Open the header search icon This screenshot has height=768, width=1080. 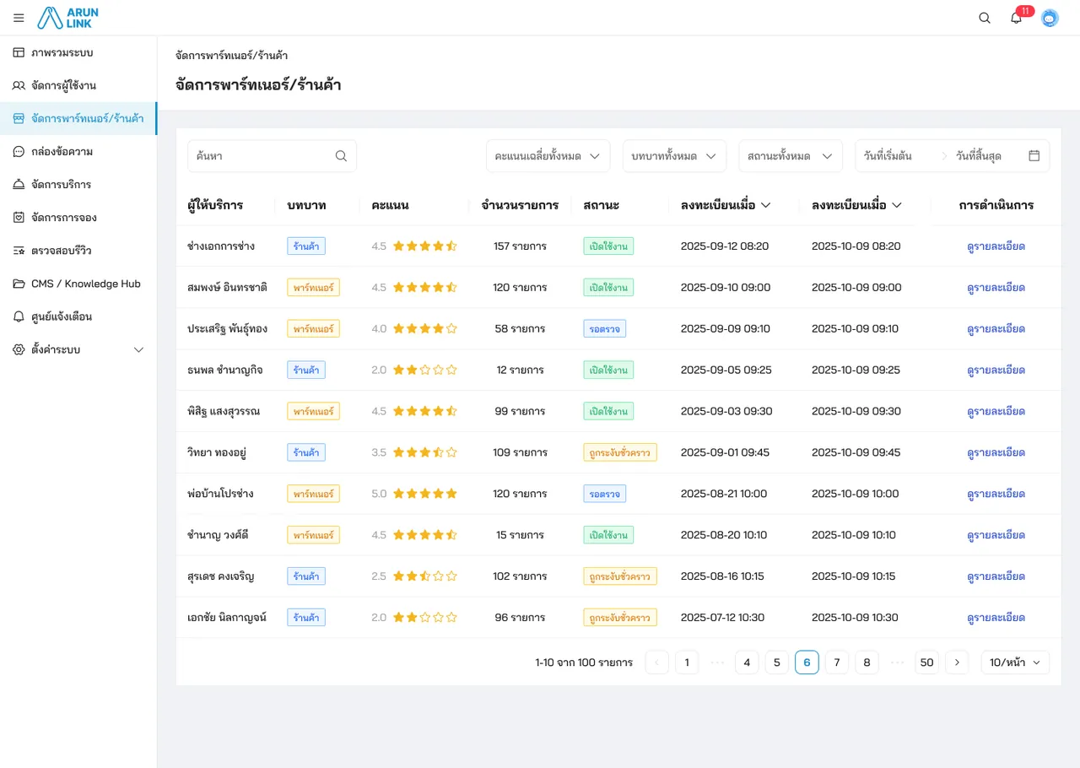[x=985, y=18]
